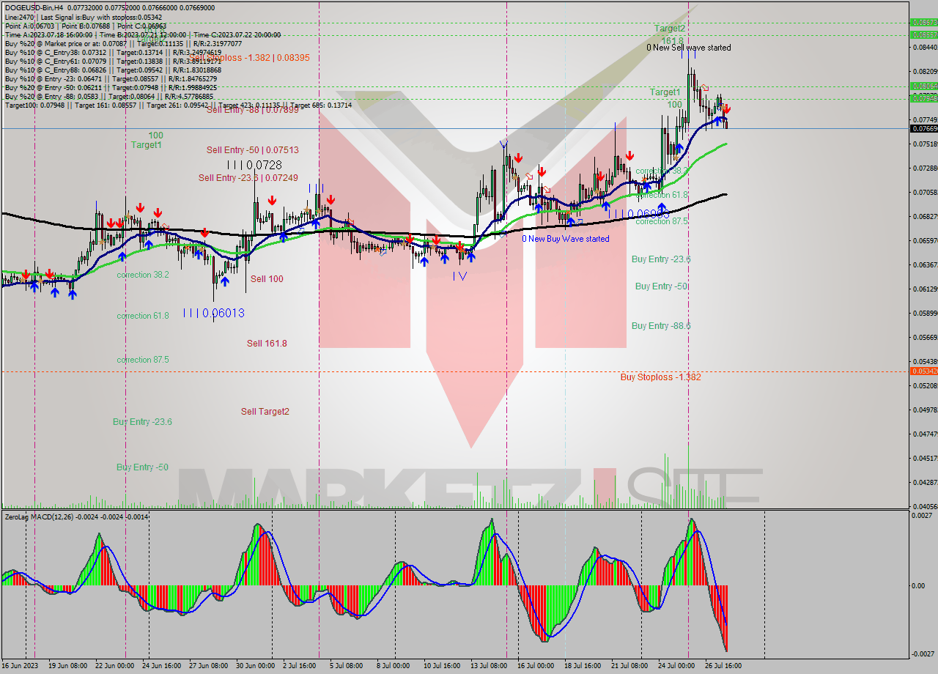Screen dimensions: 938x674
Task: Click the 'I V' wave label
Action: coord(459,275)
